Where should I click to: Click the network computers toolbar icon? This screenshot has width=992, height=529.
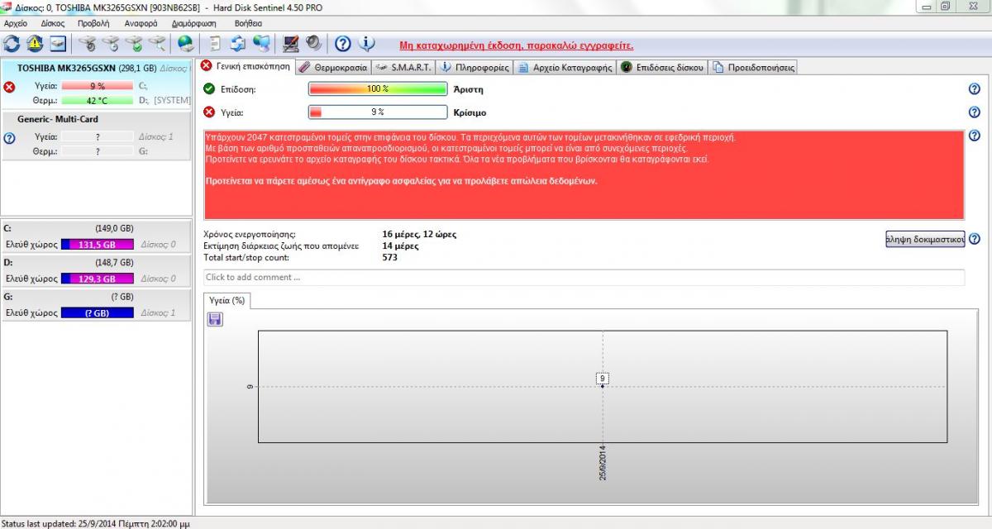click(261, 43)
